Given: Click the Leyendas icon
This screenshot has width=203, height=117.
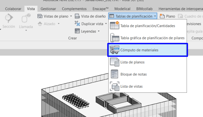Looking at the screenshot, I should [x=77, y=31].
